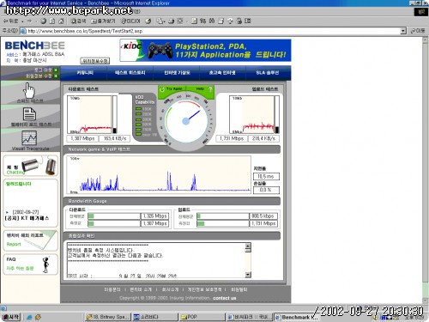Open the first blue navigation bar tab
The image size is (429, 322).
point(85,73)
